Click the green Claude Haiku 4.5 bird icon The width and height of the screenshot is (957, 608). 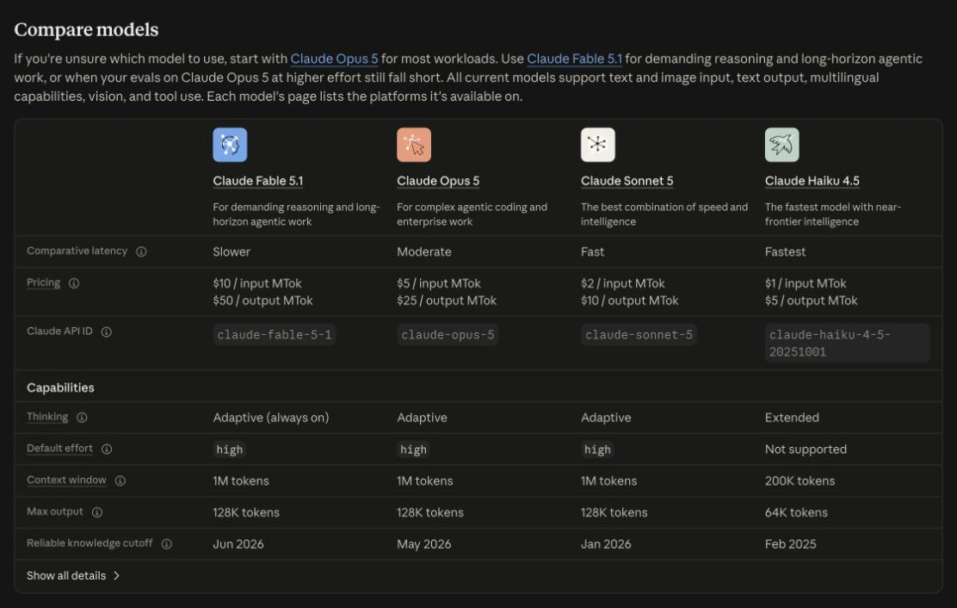click(x=781, y=145)
